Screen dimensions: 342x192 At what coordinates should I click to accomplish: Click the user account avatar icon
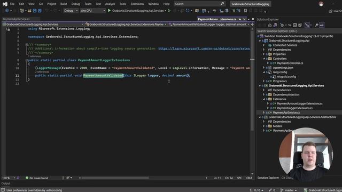[321, 4]
